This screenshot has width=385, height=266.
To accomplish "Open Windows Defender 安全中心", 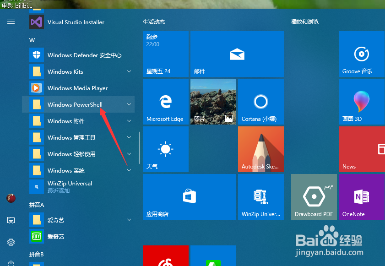I will [78, 55].
